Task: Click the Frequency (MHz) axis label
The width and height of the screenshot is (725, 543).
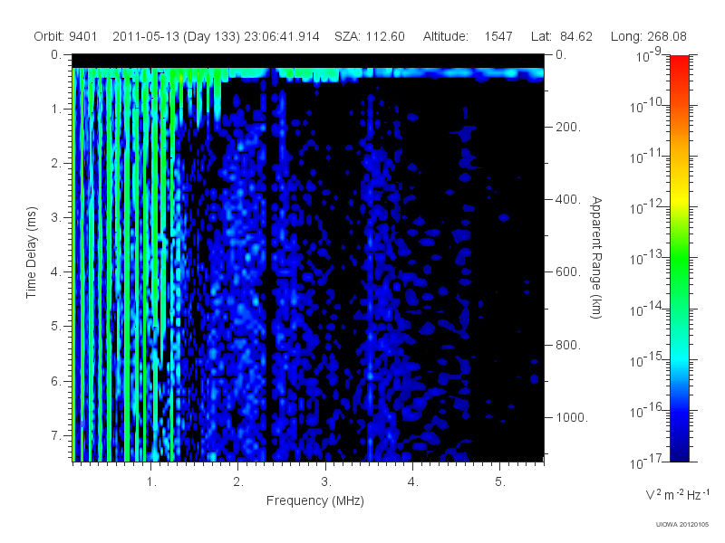Action: [x=314, y=501]
